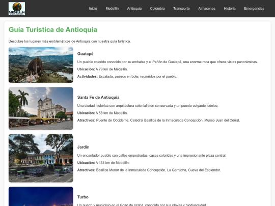Click the Jardín heading
The height and width of the screenshot is (206, 275).
[x=83, y=147]
